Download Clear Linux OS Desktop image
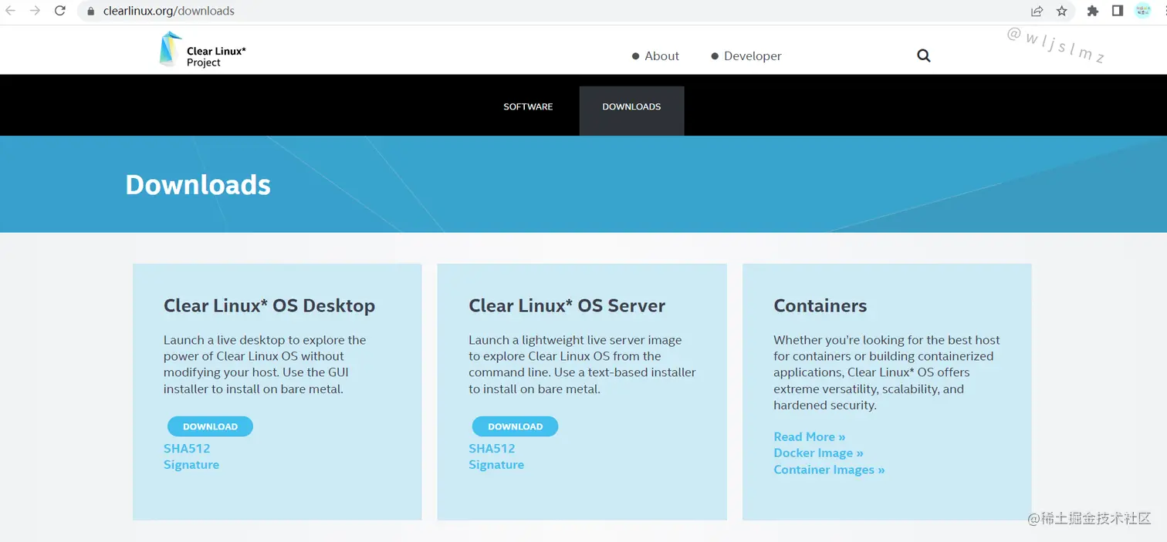1167x542 pixels. click(x=210, y=426)
